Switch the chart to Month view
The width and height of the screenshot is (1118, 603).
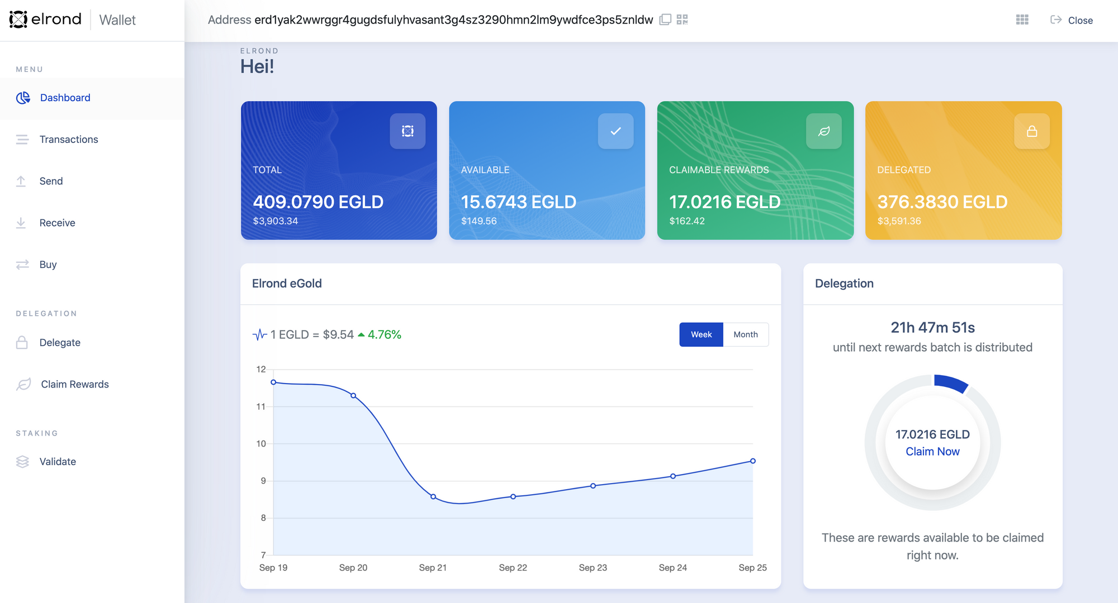point(746,334)
